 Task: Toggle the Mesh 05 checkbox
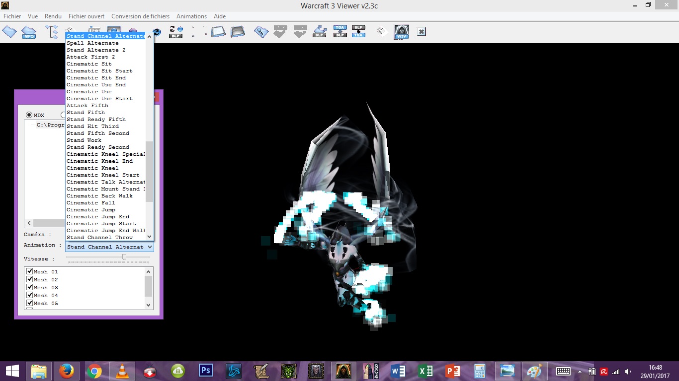pos(30,303)
